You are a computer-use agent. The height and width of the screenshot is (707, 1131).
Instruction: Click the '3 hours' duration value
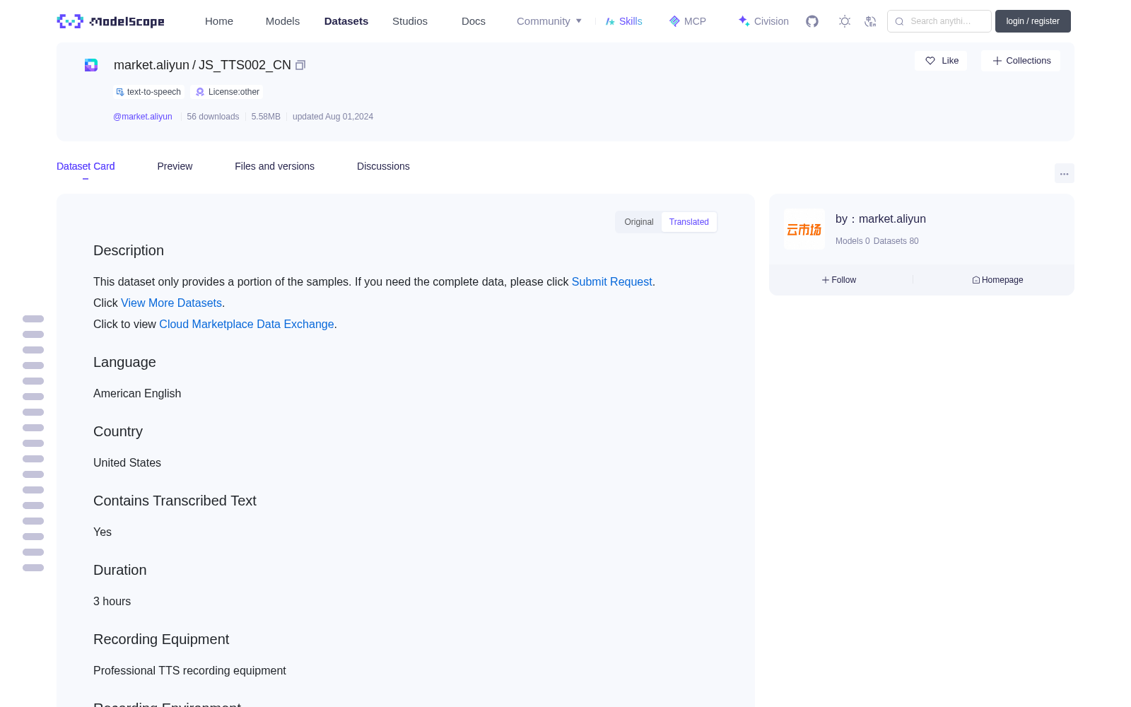coord(112,601)
